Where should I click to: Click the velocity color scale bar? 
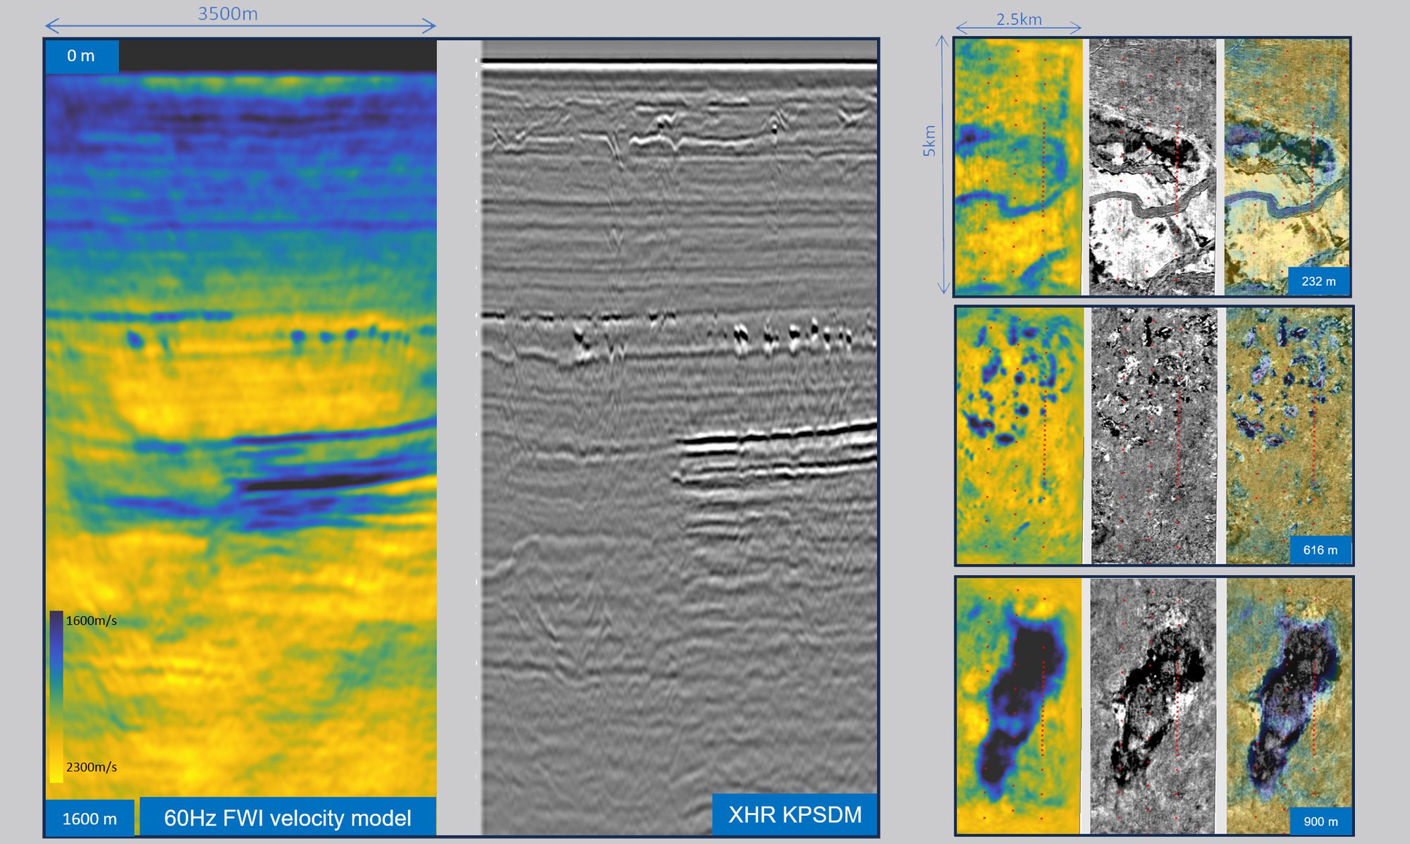[56, 696]
